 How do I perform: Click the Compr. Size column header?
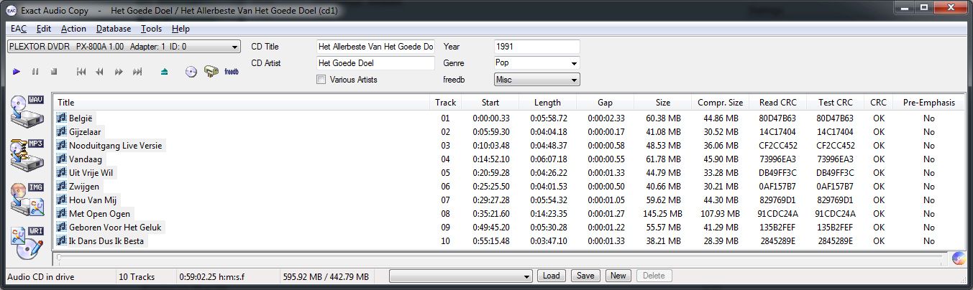tap(721, 103)
